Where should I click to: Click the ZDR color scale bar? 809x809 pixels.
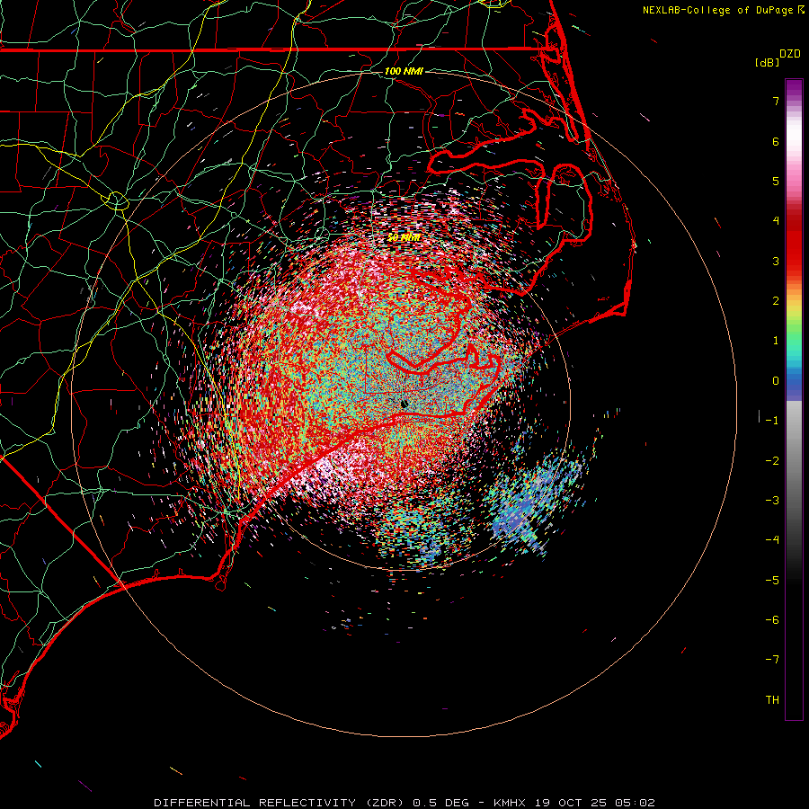794,399
